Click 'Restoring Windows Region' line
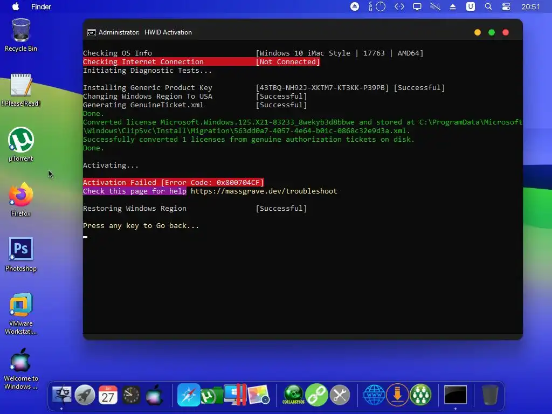The height and width of the screenshot is (414, 552). [134, 209]
